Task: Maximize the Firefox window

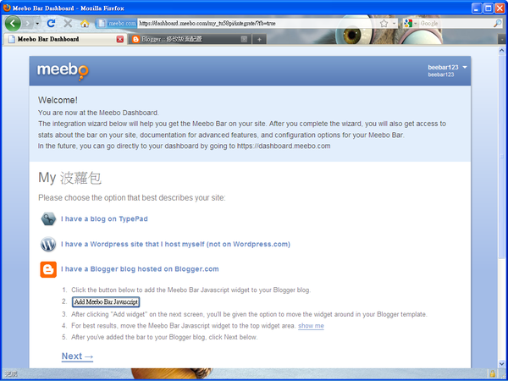Action: (489, 8)
